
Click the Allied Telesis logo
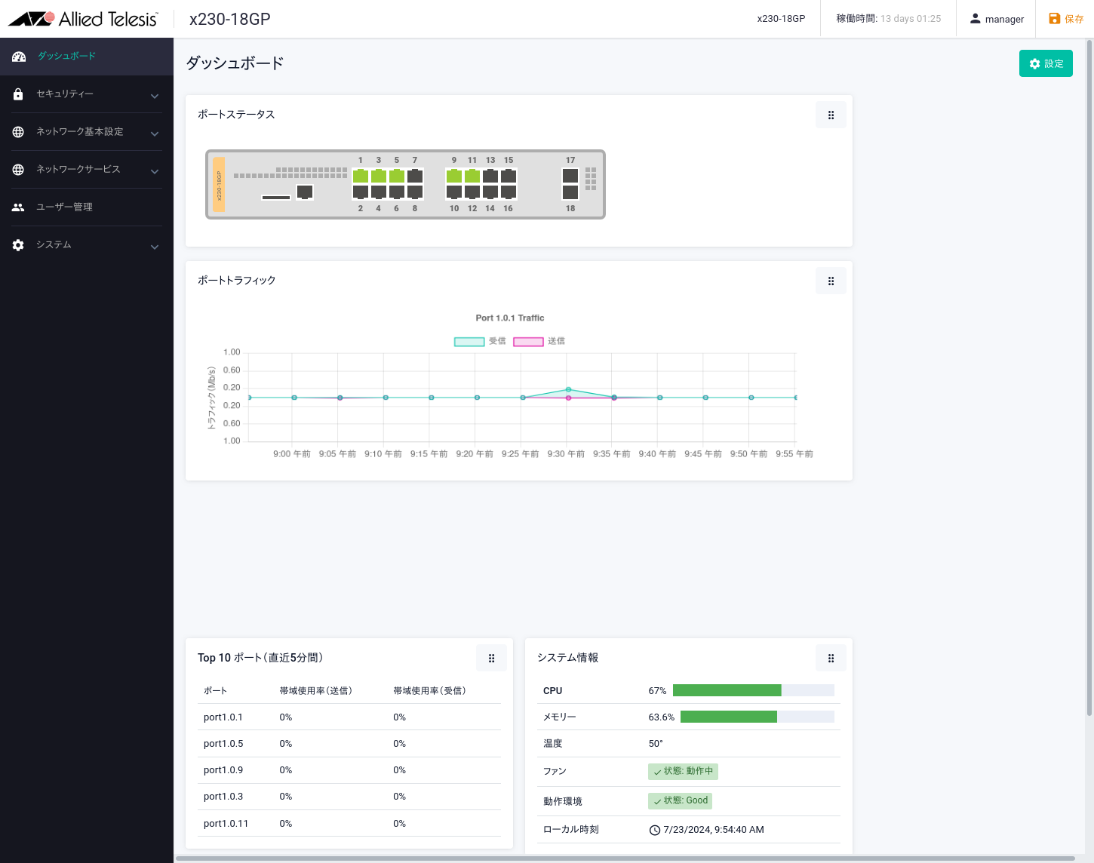[x=84, y=19]
